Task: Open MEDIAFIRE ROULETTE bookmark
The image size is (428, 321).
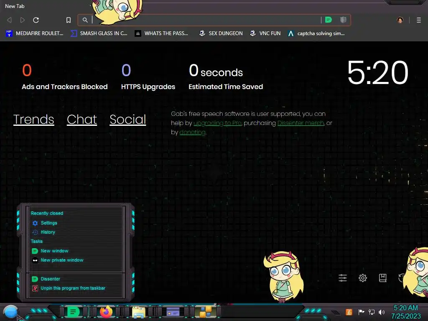Action: [x=34, y=33]
